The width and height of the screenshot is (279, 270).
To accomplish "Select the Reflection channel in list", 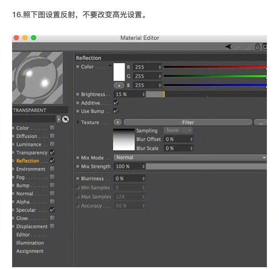I will [x=27, y=161].
